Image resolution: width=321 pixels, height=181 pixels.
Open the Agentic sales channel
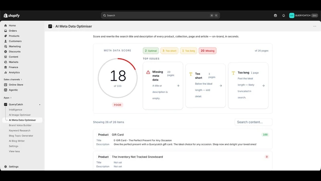[x=13, y=90]
